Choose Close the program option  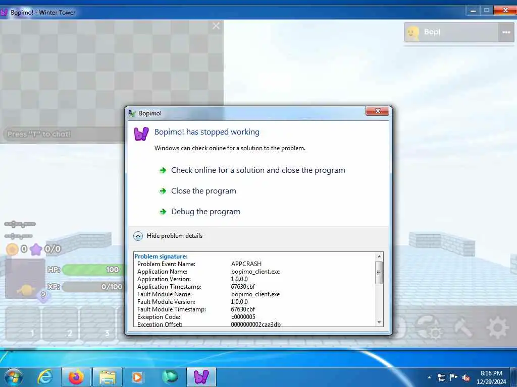click(x=203, y=191)
